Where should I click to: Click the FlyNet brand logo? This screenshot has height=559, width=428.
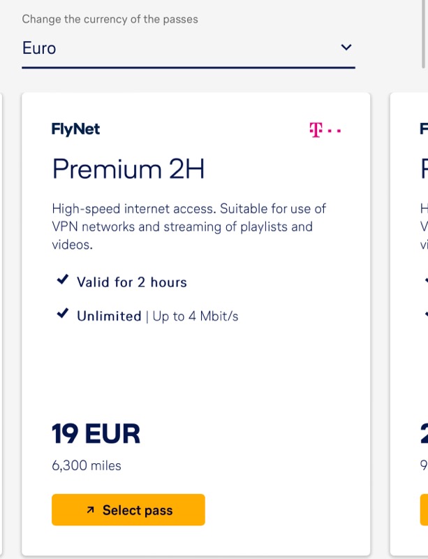click(x=75, y=129)
